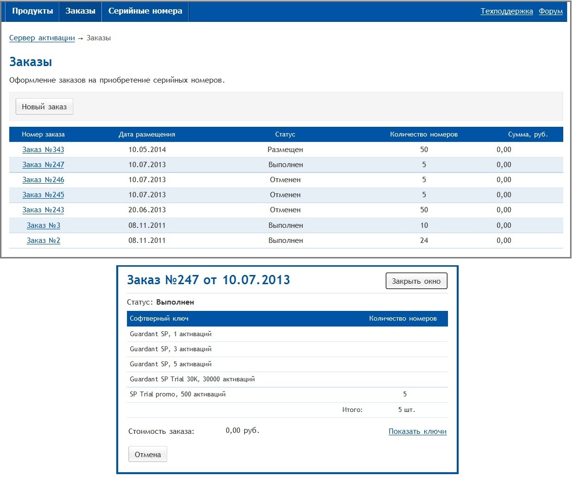Open order Заказ №245

(43, 195)
